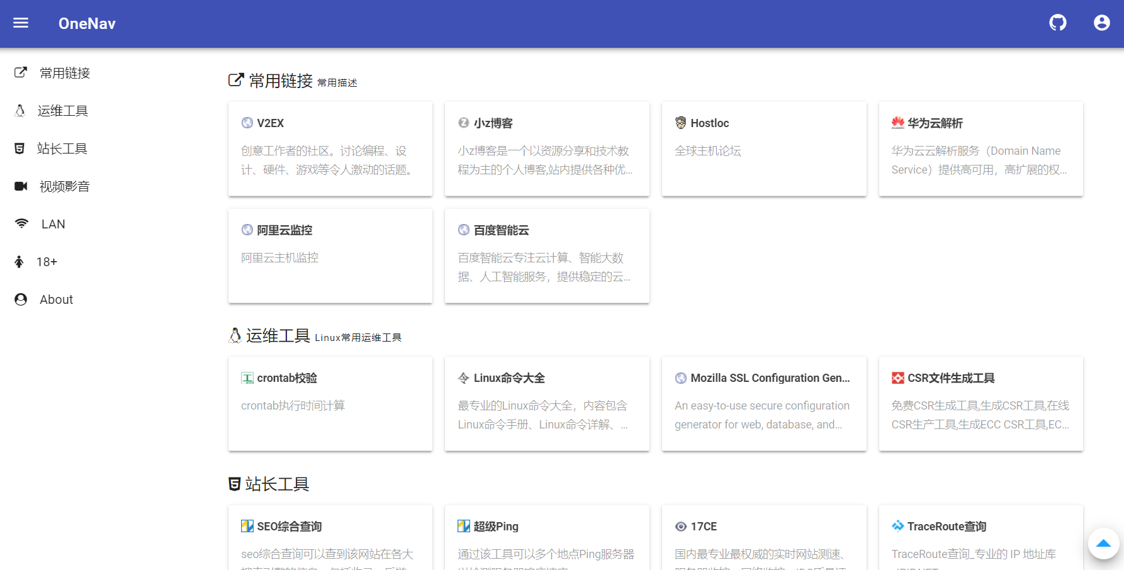Image resolution: width=1124 pixels, height=570 pixels.
Task: Click the user account icon
Action: click(x=1101, y=23)
